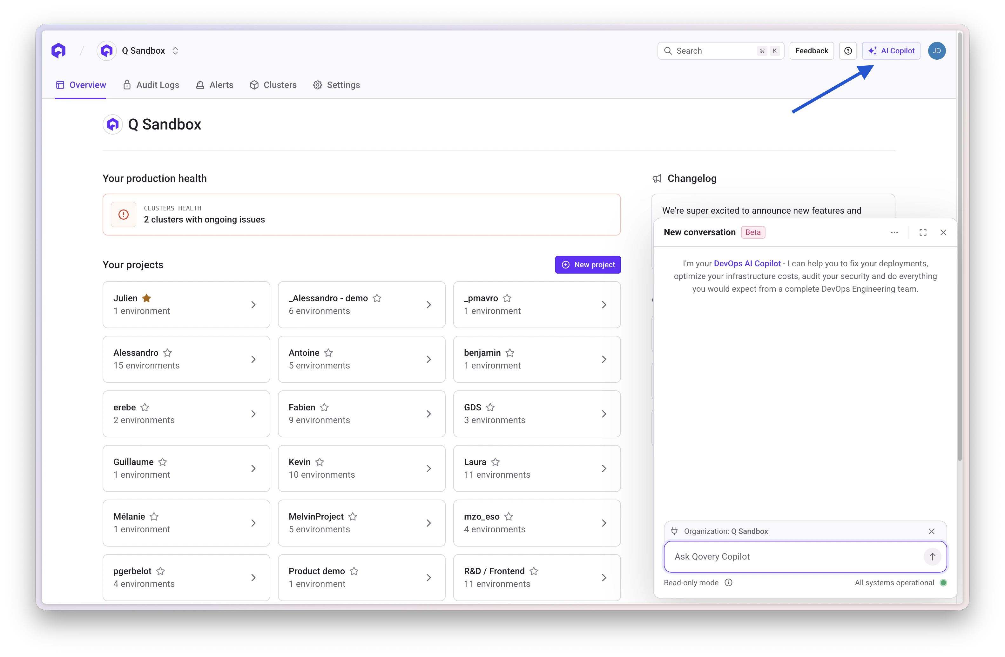Open the Julien project chevron
The width and height of the screenshot is (1005, 657).
coord(253,305)
